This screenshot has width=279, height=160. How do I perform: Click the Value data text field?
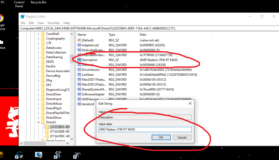145,129
